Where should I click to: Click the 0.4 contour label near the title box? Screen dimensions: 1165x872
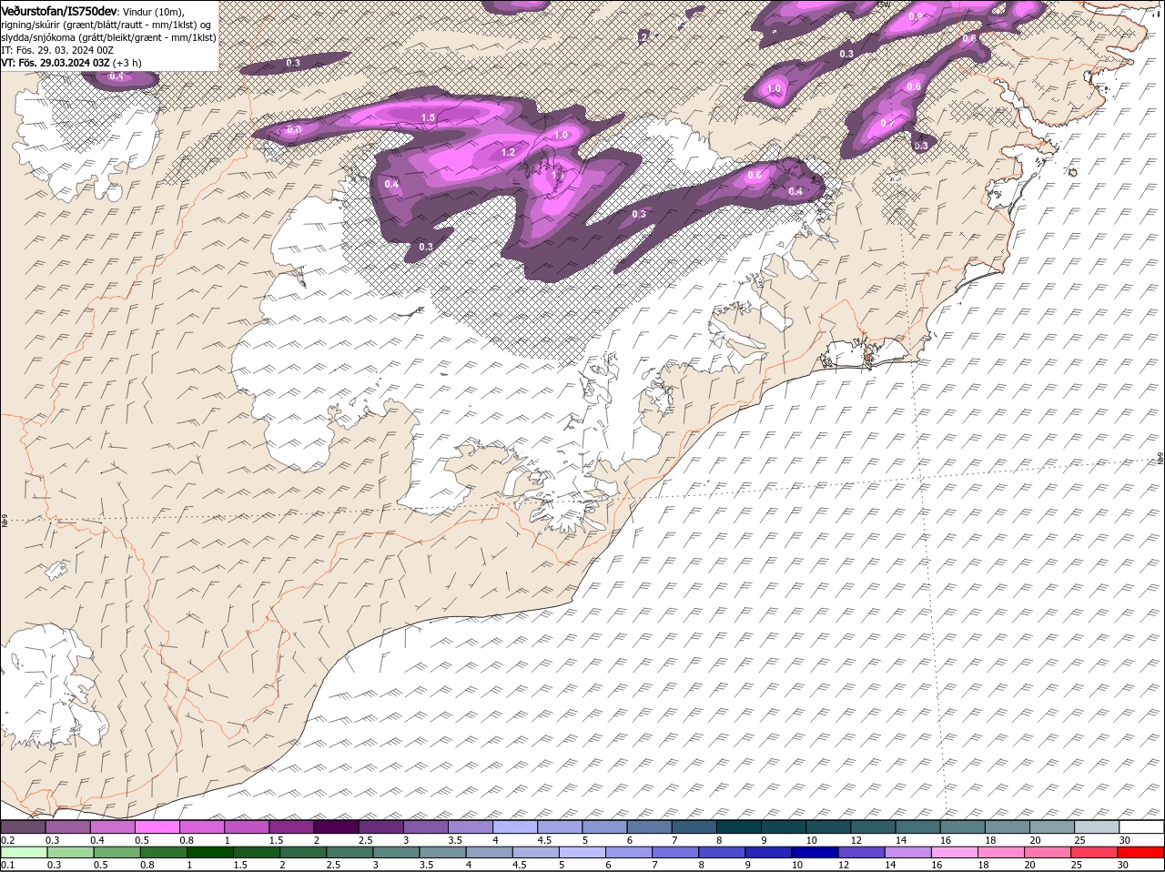pyautogui.click(x=116, y=76)
